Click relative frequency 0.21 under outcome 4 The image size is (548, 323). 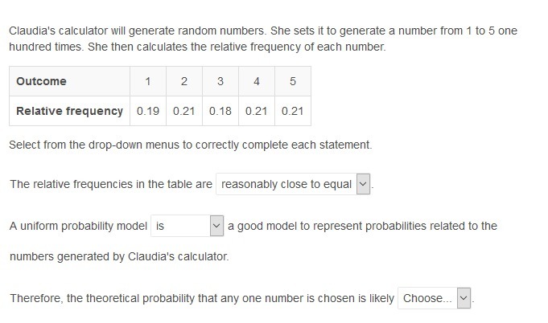[x=256, y=111]
